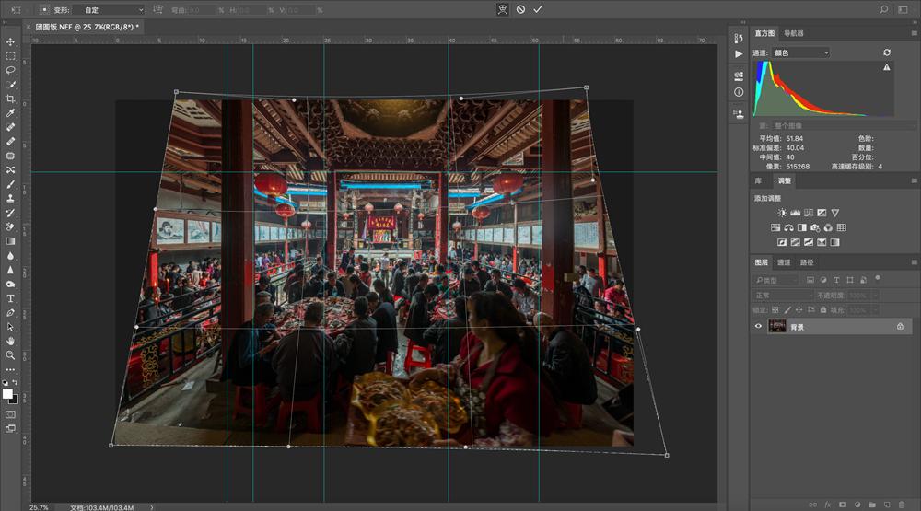Select the Move tool

pos(10,41)
